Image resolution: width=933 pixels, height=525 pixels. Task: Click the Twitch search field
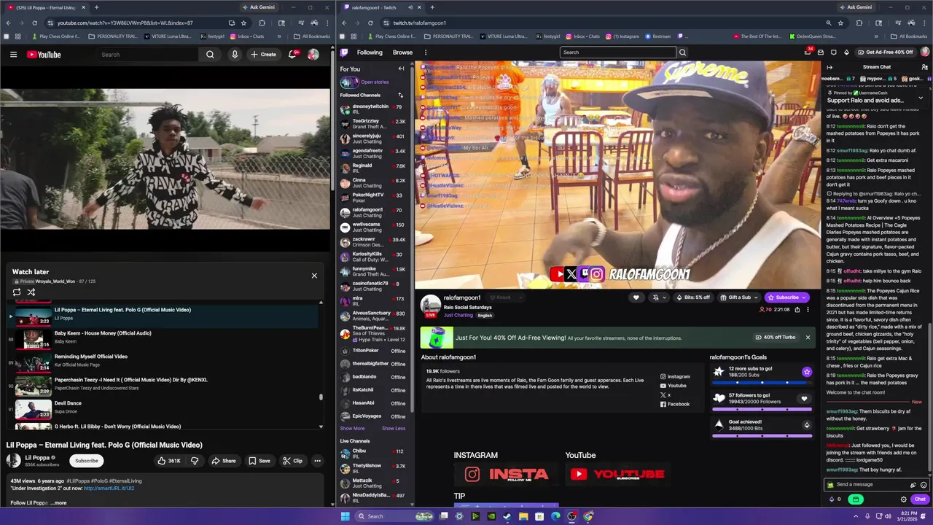point(618,52)
